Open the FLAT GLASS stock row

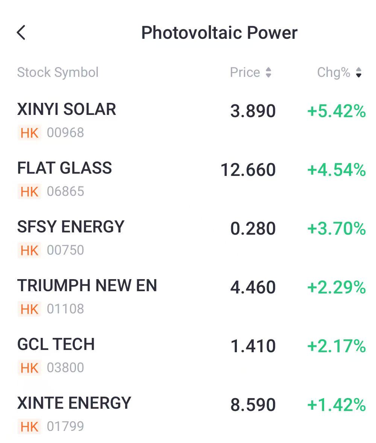click(65, 168)
